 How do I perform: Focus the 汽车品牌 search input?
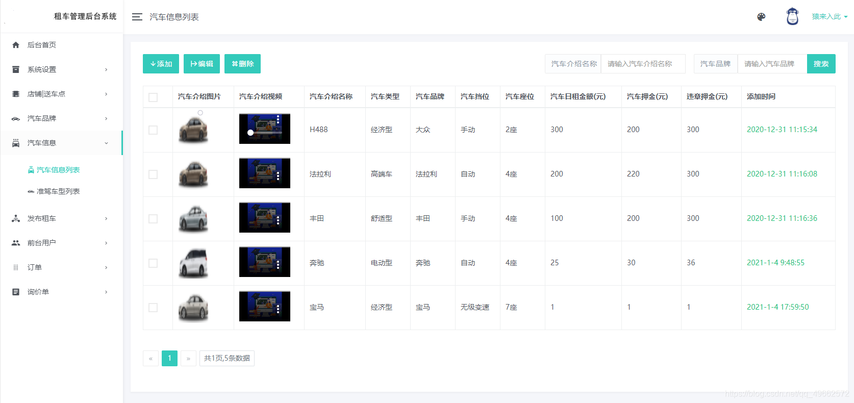pyautogui.click(x=772, y=64)
